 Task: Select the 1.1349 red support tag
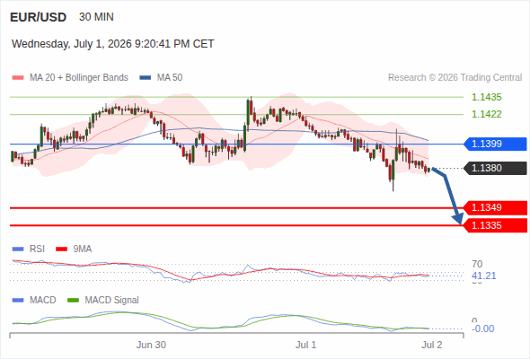point(495,207)
